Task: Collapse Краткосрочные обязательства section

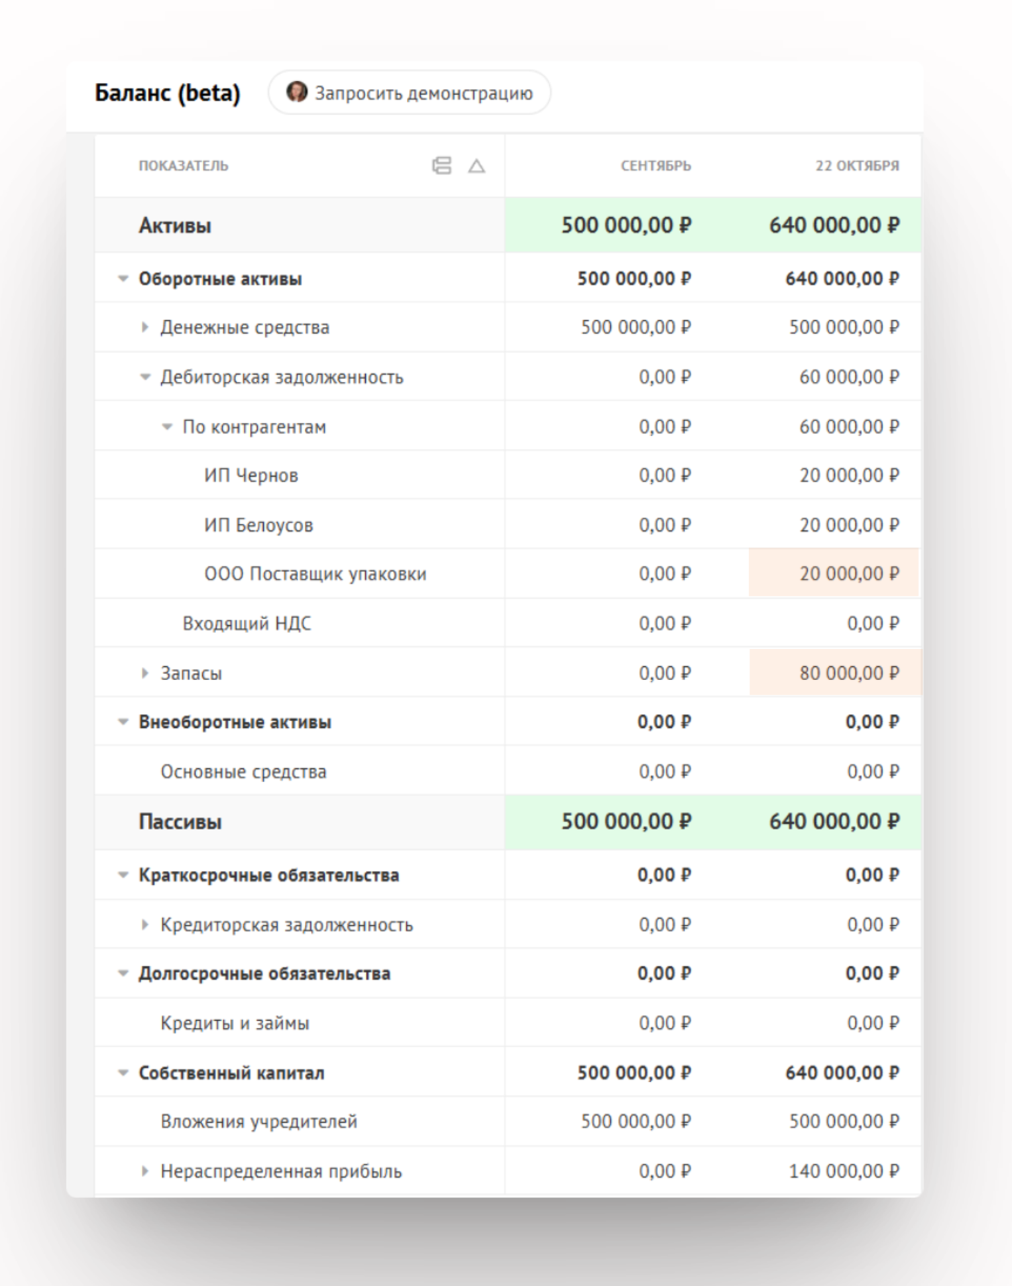Action: [x=123, y=876]
